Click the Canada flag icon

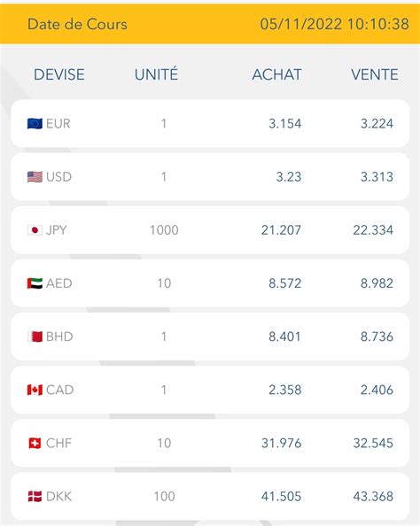pyautogui.click(x=35, y=390)
